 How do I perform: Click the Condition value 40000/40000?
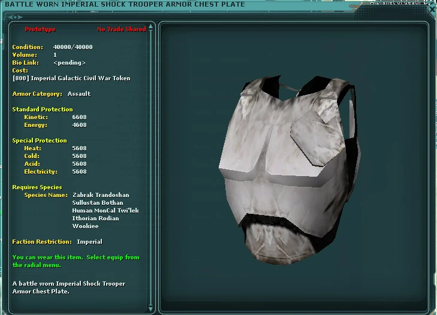(x=73, y=47)
